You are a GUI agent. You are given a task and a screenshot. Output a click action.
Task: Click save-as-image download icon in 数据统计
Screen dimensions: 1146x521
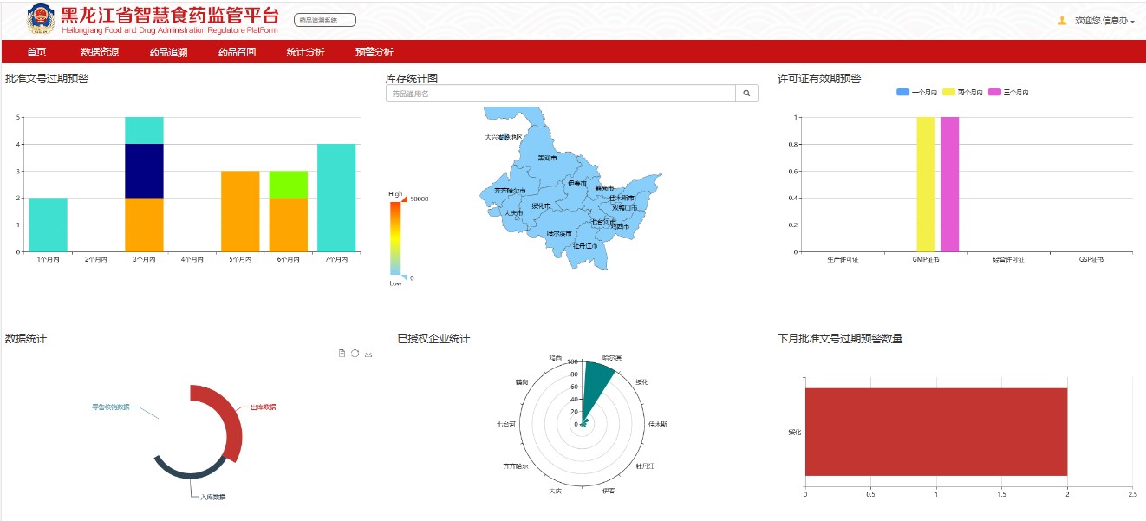click(368, 353)
